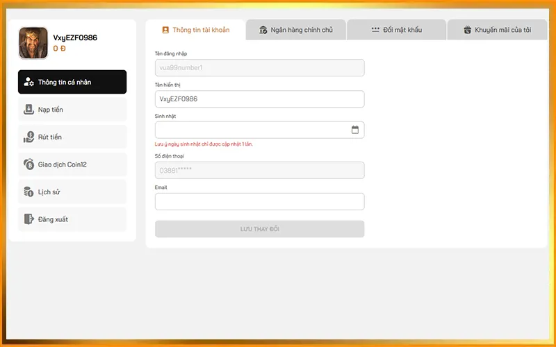Click the LƯU THAY ĐỔI button

(x=259, y=229)
